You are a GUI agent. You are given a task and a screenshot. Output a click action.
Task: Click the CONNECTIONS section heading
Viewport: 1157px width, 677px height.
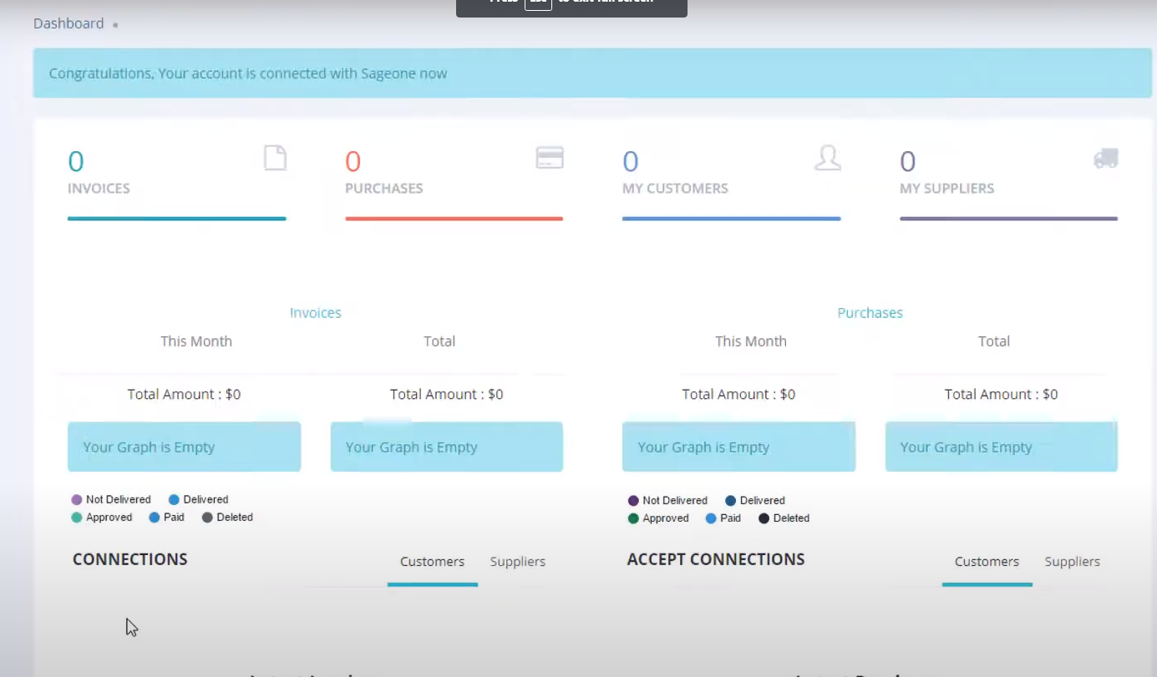pyautogui.click(x=130, y=559)
